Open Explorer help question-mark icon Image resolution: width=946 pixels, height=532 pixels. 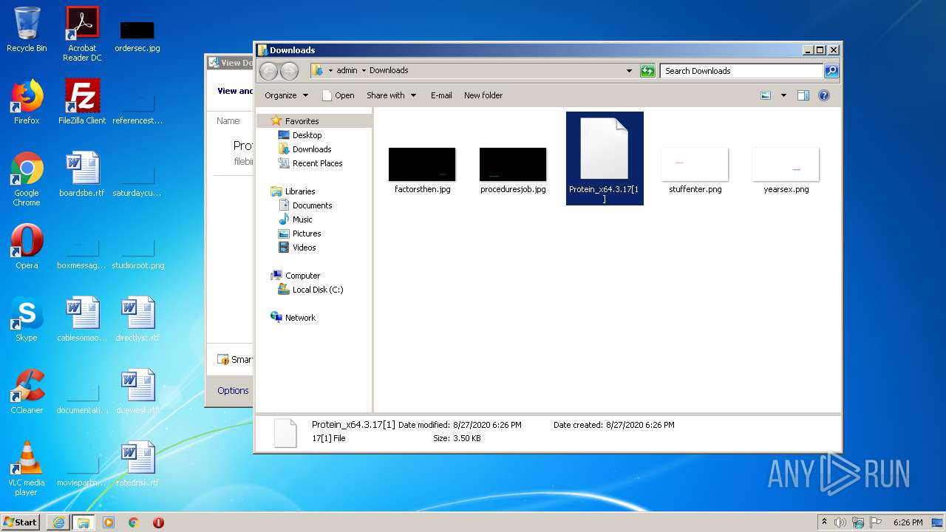(824, 95)
